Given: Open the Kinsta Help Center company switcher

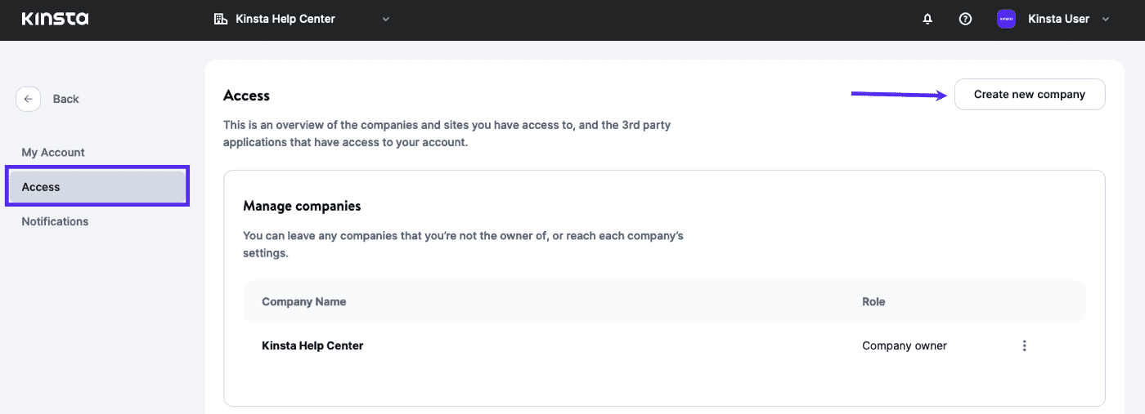Looking at the screenshot, I should point(285,19).
